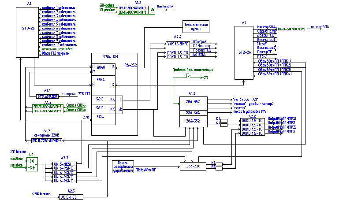Click the "286-328" module block
The height and width of the screenshot is (200, 339).
[193, 167]
